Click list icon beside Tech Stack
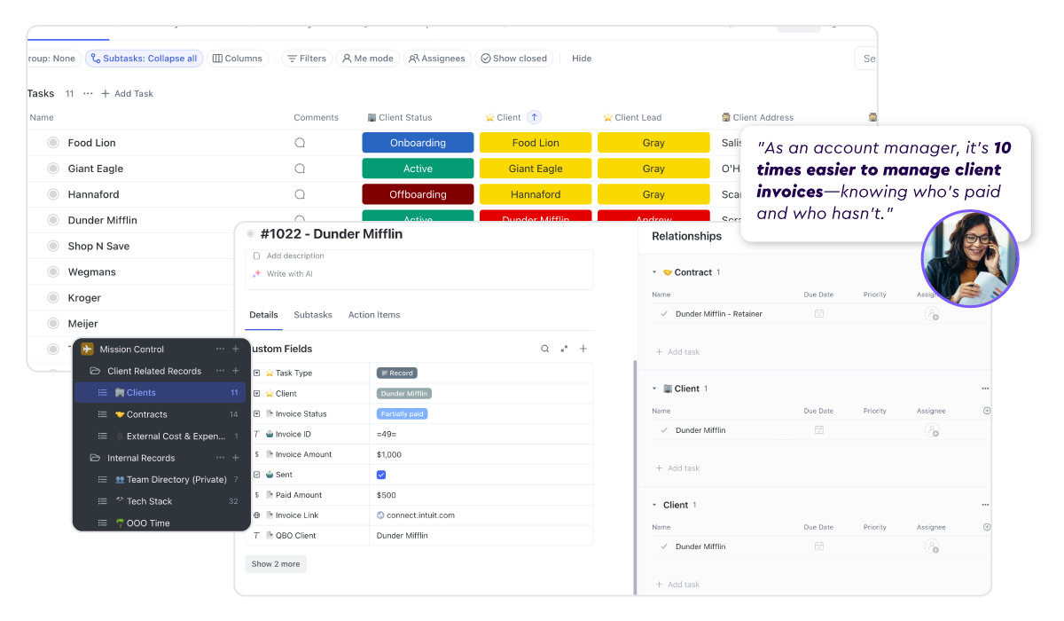Image resolution: width=1064 pixels, height=621 pixels. pyautogui.click(x=102, y=501)
